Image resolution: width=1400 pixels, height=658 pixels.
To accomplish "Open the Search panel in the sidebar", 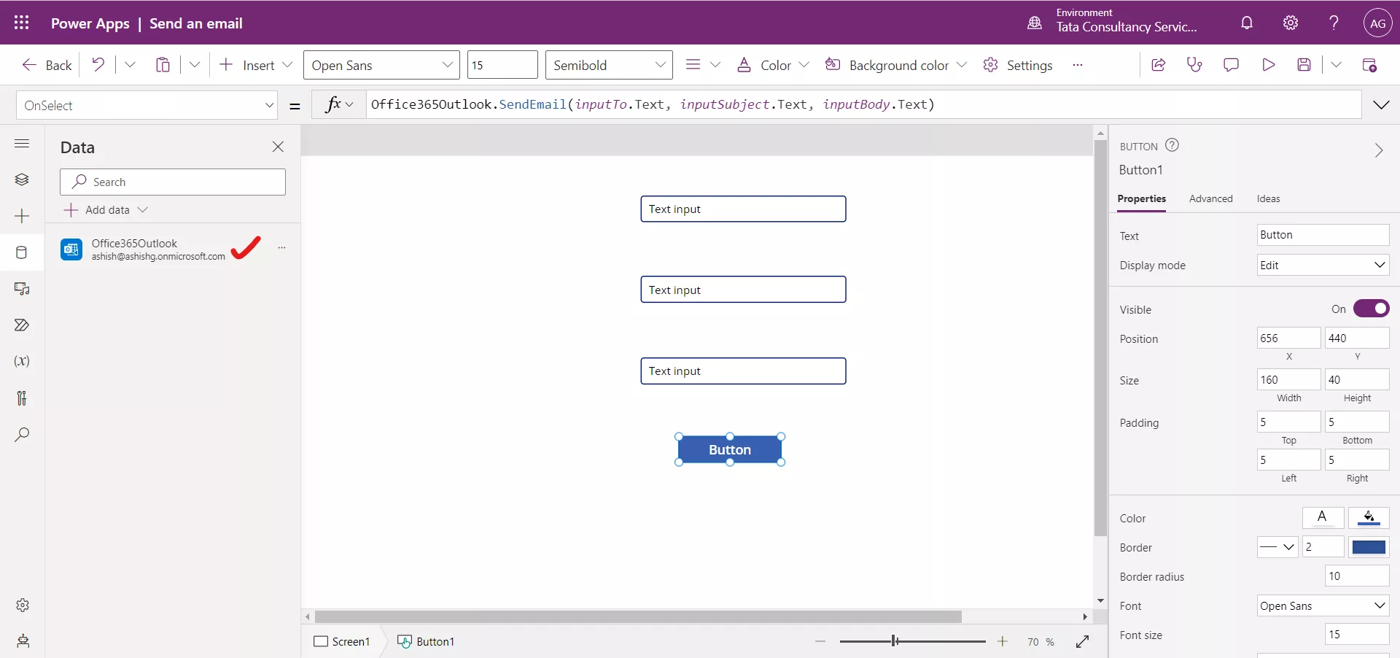I will point(22,435).
